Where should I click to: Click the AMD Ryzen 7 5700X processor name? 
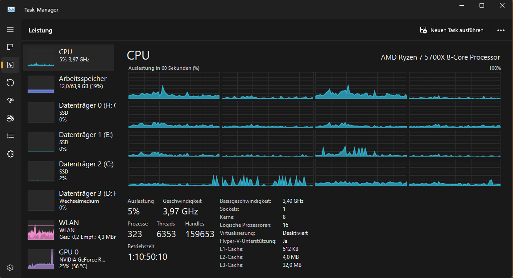(440, 57)
